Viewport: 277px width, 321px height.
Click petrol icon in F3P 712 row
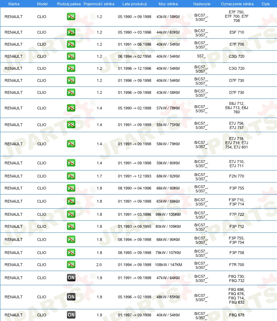pos(71,226)
